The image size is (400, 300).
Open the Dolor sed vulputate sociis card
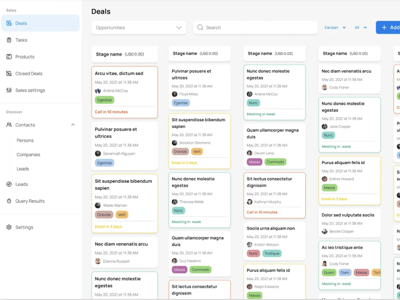click(x=349, y=223)
